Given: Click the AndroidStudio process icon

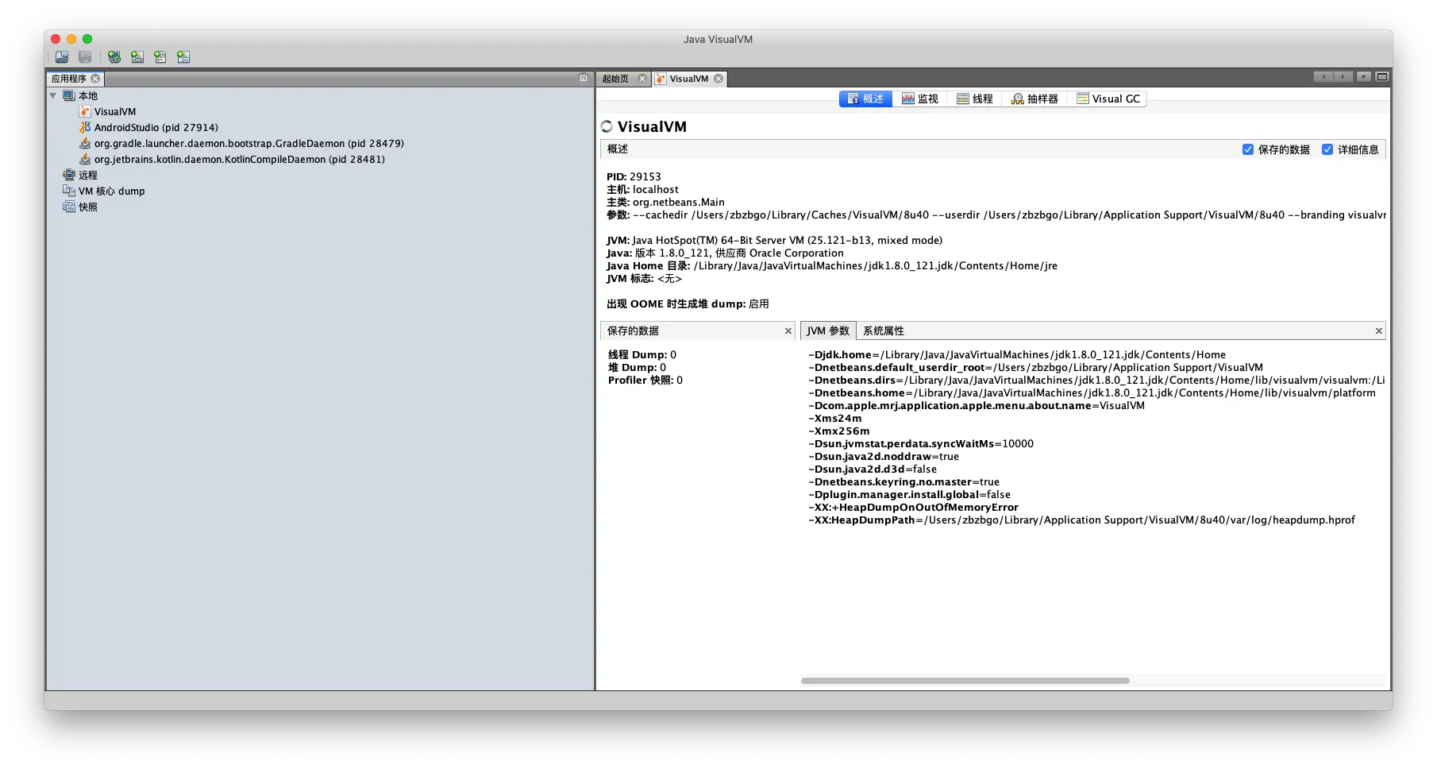Looking at the screenshot, I should click(x=85, y=128).
